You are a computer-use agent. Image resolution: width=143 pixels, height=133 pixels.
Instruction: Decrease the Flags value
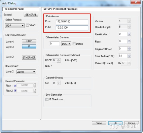point(129,42)
